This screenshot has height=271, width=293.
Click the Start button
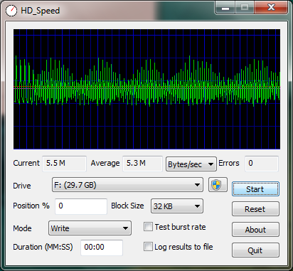coord(255,189)
